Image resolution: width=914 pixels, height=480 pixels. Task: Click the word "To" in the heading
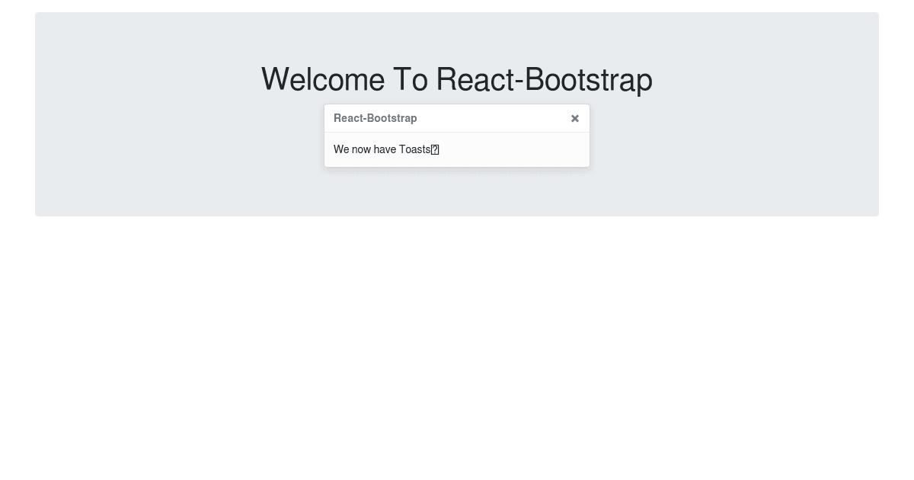click(410, 80)
